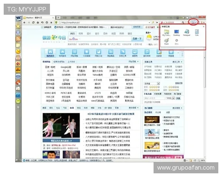
Task: Launch Calc from external tools panel
Action: pos(197,33)
